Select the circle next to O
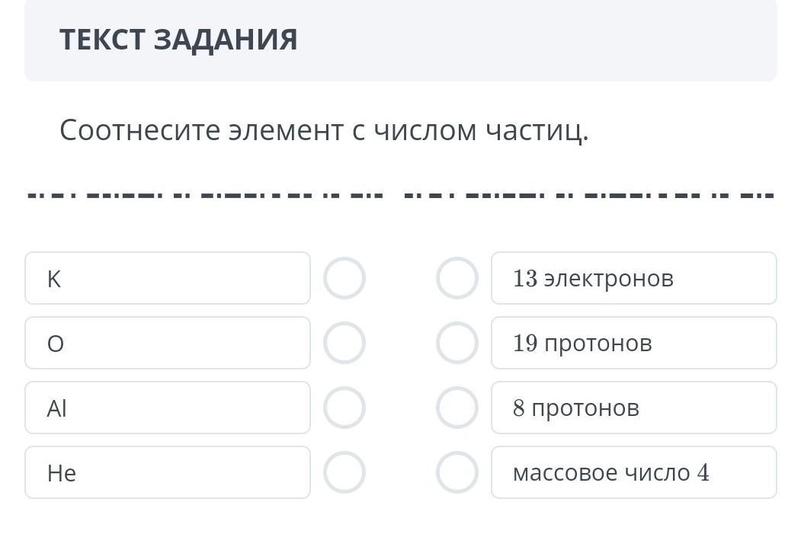This screenshot has width=785, height=550. point(344,343)
